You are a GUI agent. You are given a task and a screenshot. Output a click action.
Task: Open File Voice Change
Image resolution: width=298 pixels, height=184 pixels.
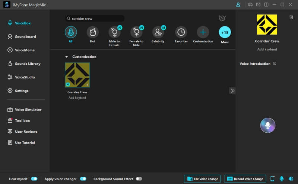[202, 179]
